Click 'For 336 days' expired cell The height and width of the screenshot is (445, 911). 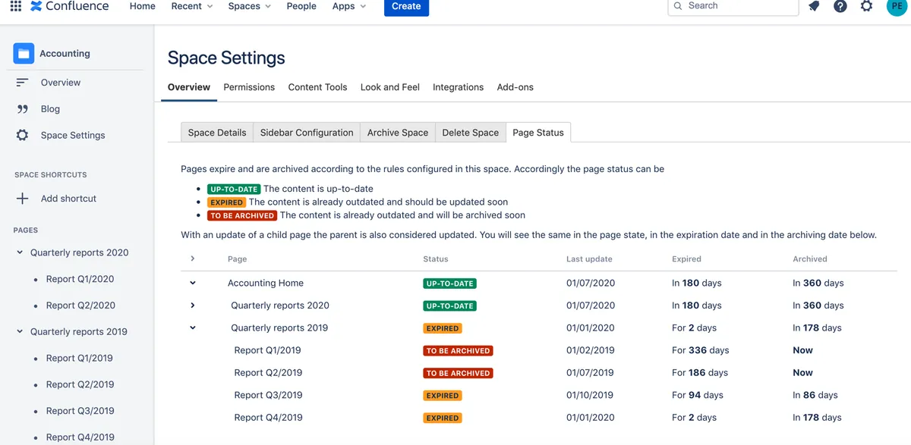[x=700, y=350]
